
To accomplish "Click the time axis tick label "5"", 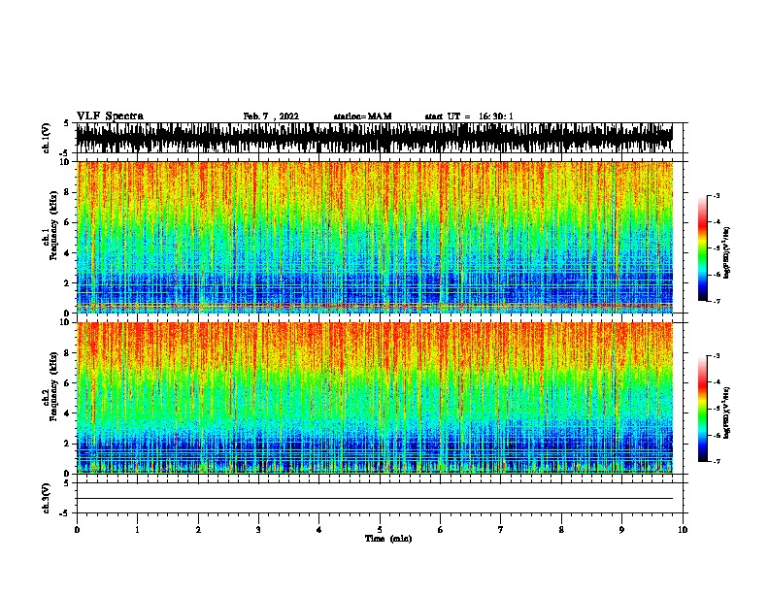I will click(x=380, y=530).
